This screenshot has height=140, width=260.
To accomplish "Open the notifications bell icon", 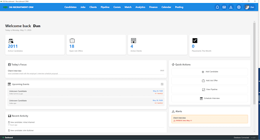I will click(217, 7).
